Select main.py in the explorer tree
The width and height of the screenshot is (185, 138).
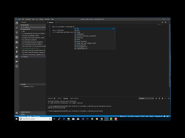pos(33,57)
